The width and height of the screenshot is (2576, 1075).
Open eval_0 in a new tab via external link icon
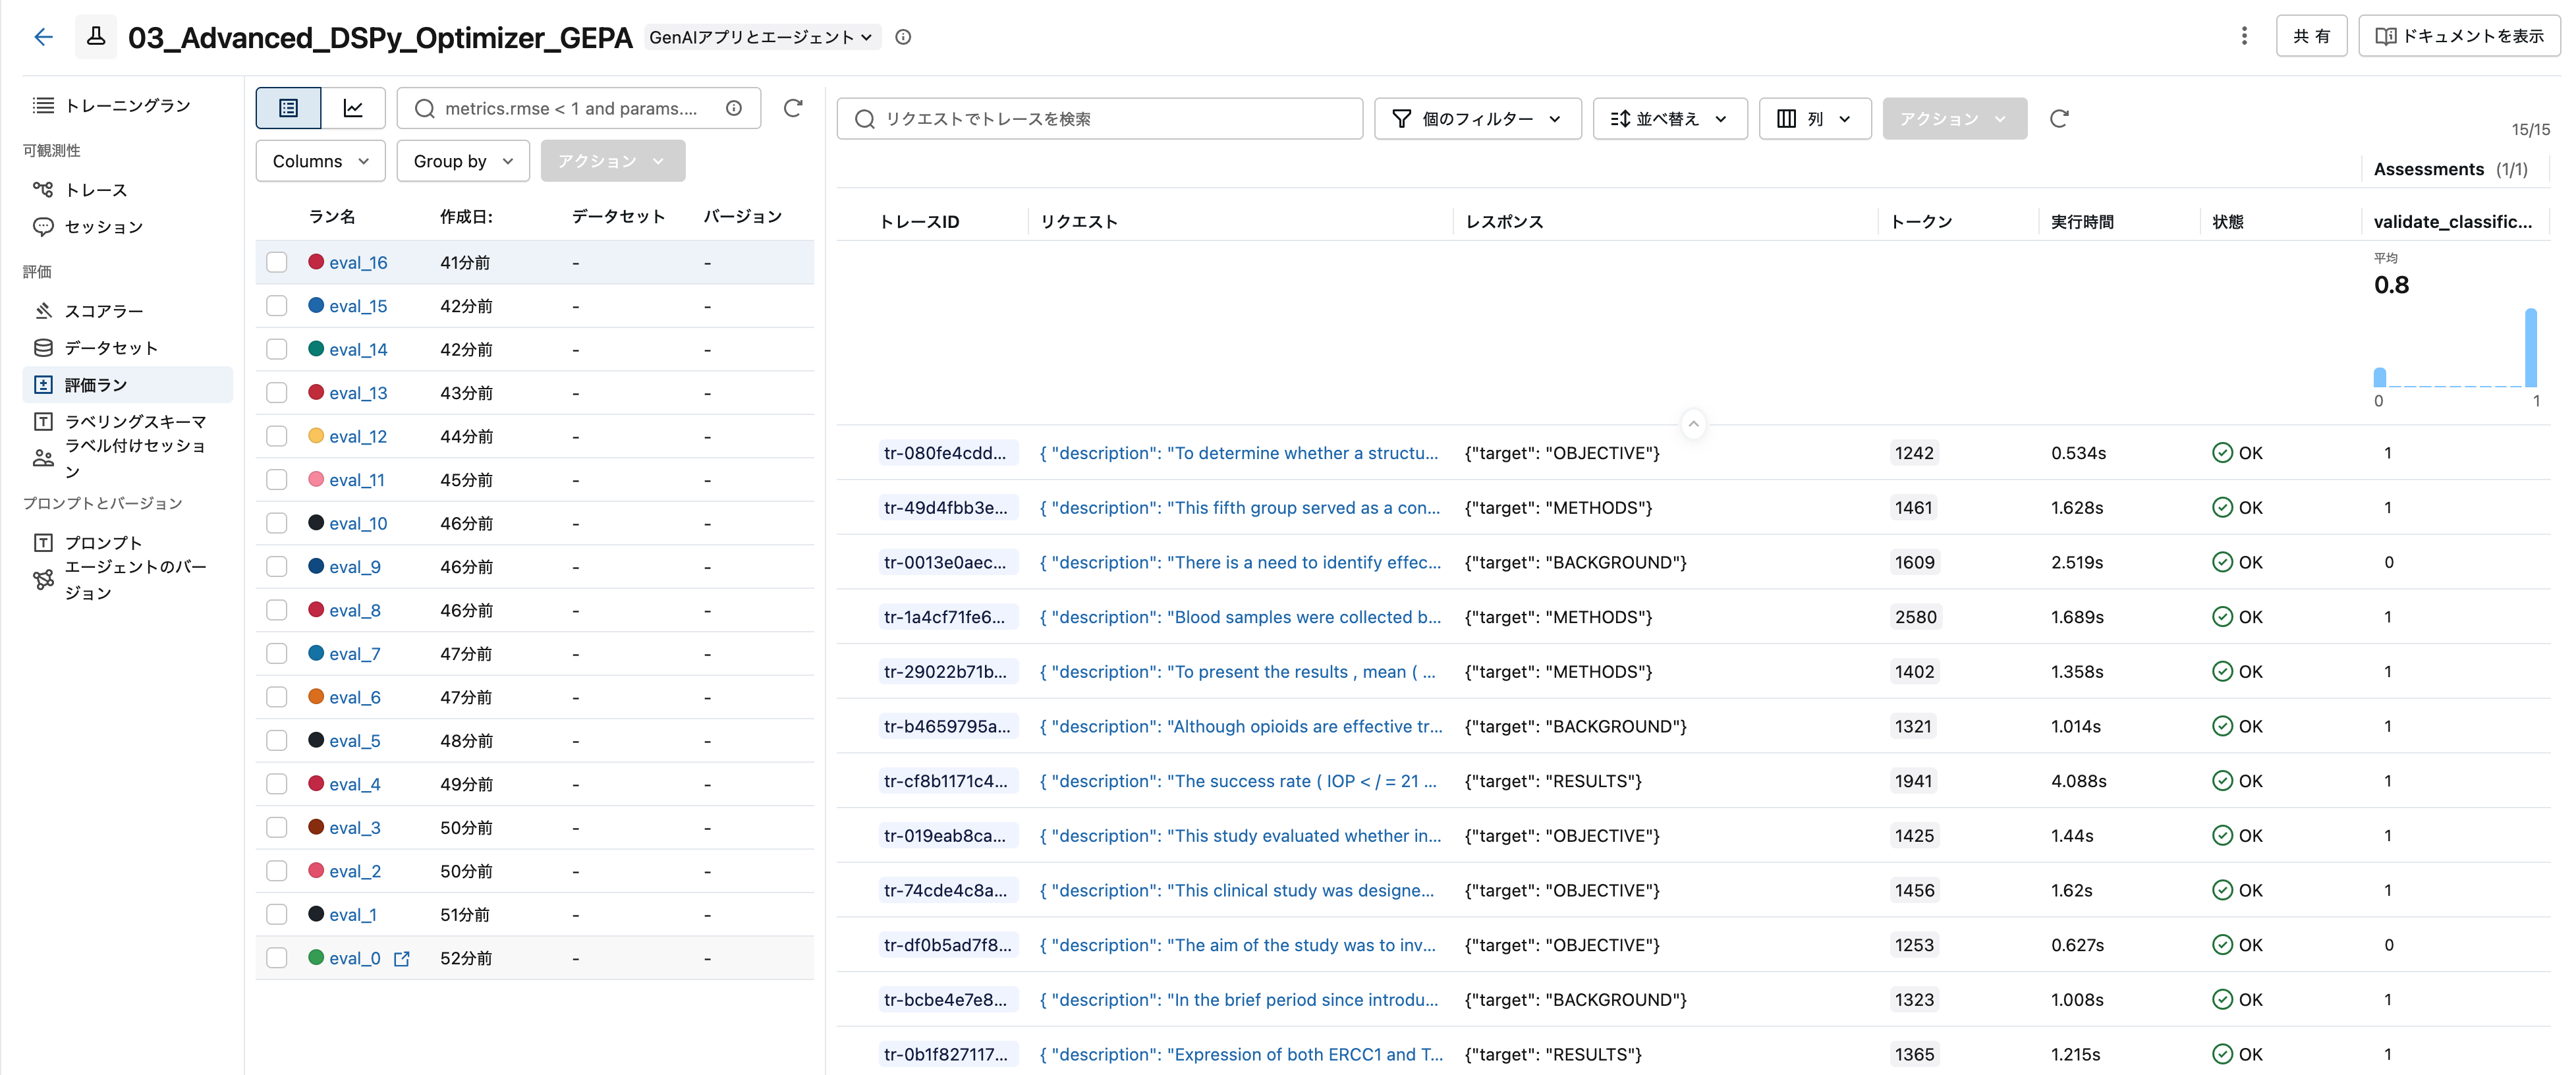(x=403, y=958)
